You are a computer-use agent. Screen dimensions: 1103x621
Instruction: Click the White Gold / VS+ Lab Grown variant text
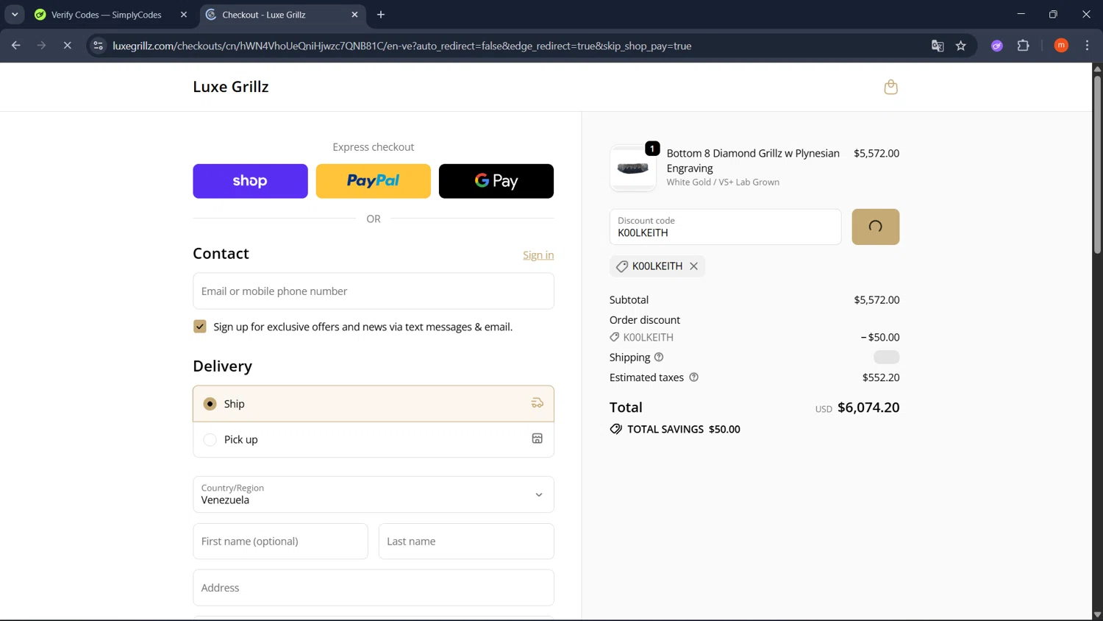pyautogui.click(x=723, y=182)
